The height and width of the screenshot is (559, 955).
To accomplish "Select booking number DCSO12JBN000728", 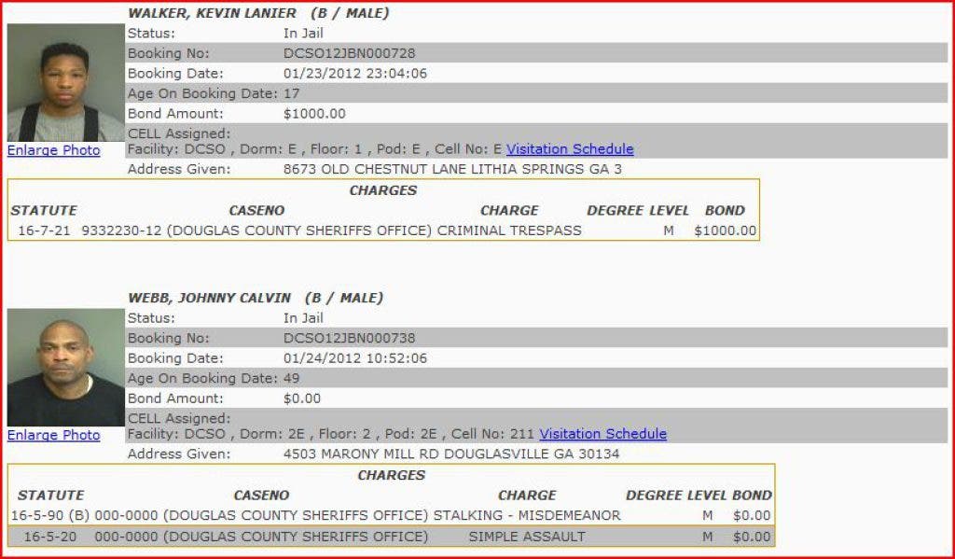I will [349, 53].
